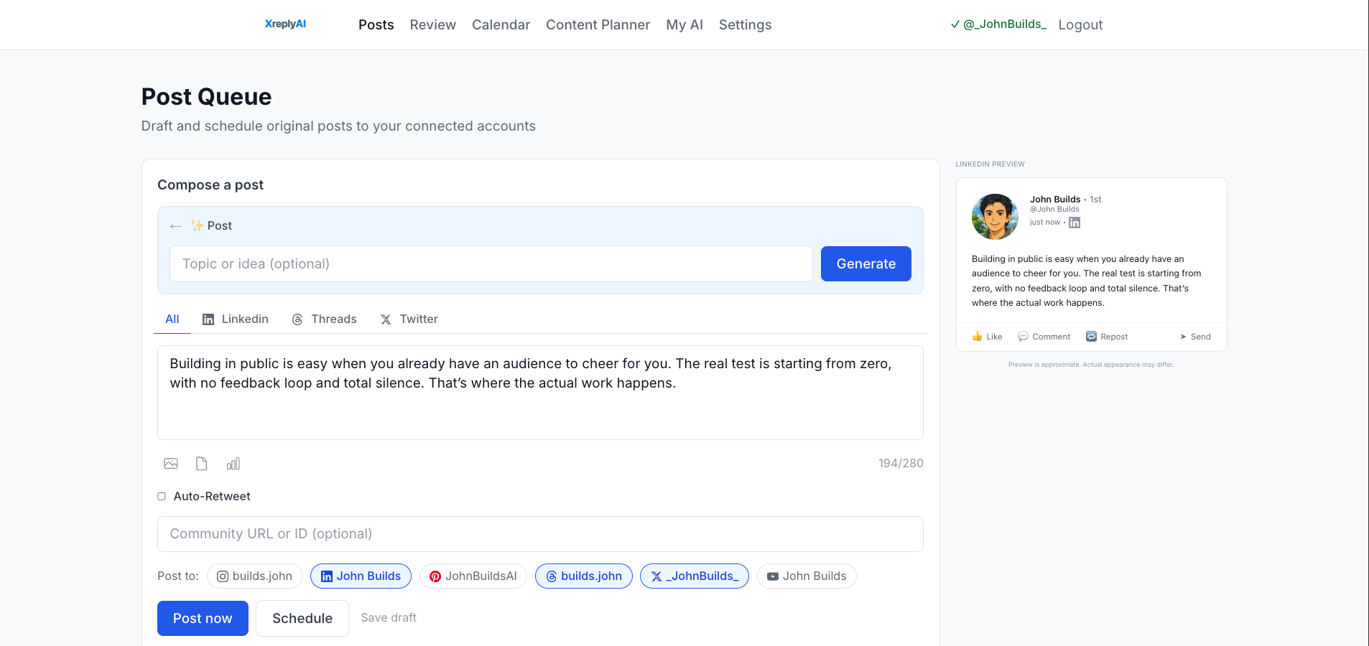
Task: Click Repost icon in LinkedIn preview
Action: (x=1091, y=337)
